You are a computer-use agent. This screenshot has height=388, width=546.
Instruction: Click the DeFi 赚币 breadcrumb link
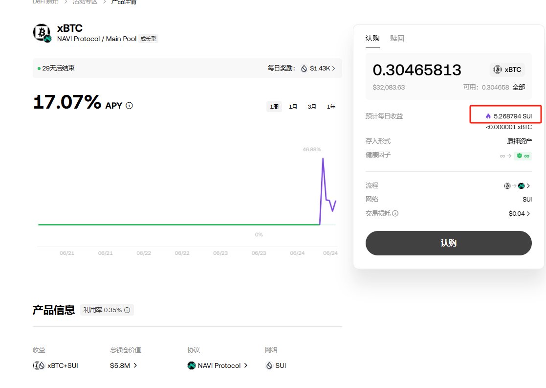click(45, 2)
